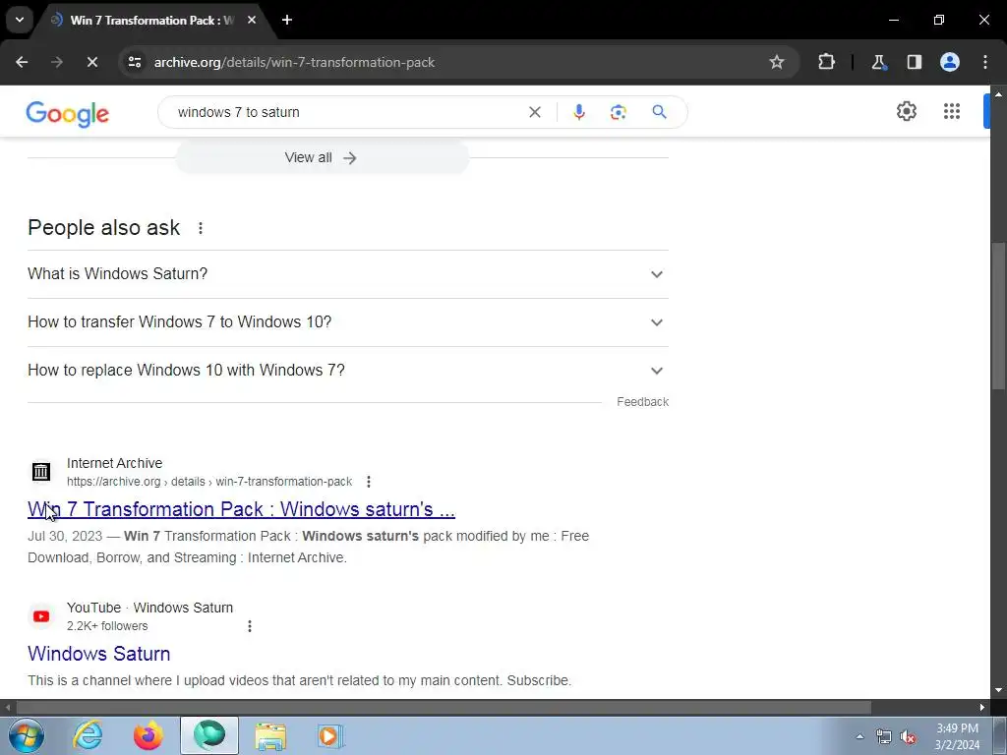Select the Win 7 Transformation Pack tab

[x=151, y=20]
